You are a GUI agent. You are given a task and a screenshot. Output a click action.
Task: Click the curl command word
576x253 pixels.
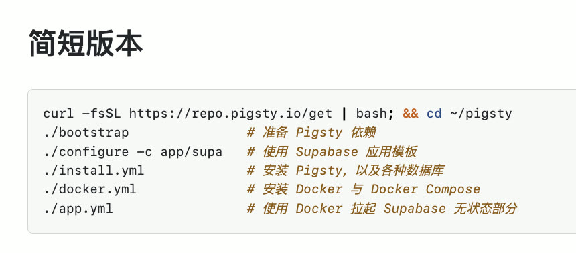[59, 114]
